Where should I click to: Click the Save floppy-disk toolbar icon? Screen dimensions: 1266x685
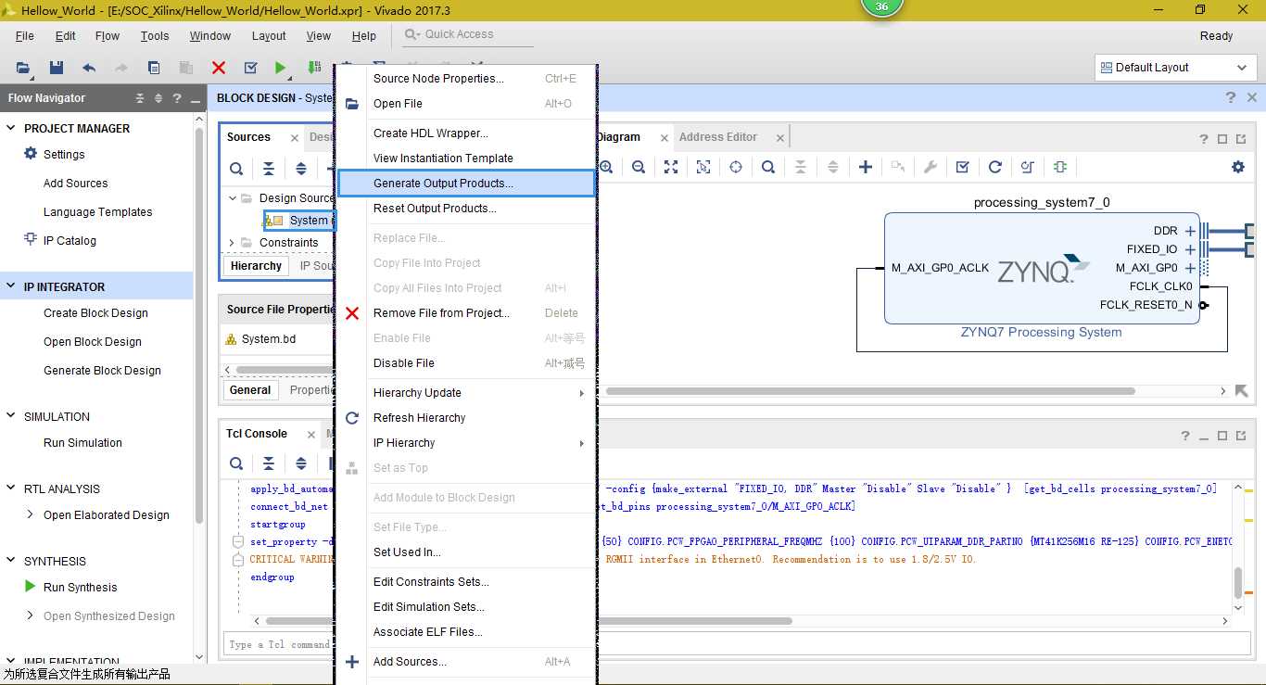click(57, 68)
